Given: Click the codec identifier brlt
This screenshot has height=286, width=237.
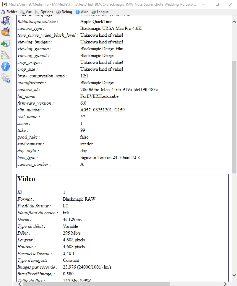Looking at the screenshot, I should click(x=66, y=213).
